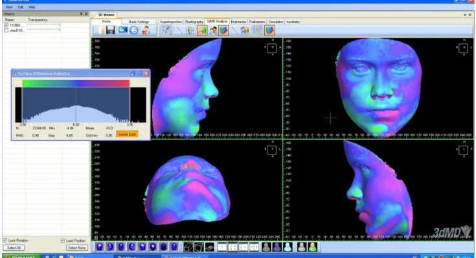Minimize the Surface Difference Statistics dialog
Screen dimensions: 476x258
pyautogui.click(x=133, y=74)
